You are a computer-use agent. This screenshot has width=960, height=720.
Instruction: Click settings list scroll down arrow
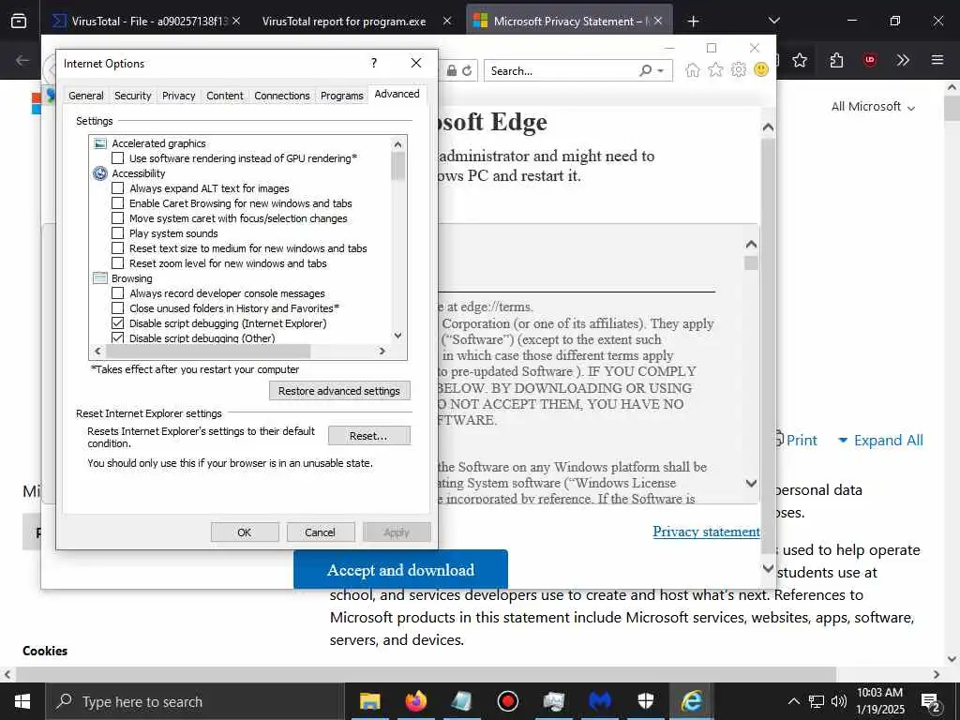(x=397, y=336)
